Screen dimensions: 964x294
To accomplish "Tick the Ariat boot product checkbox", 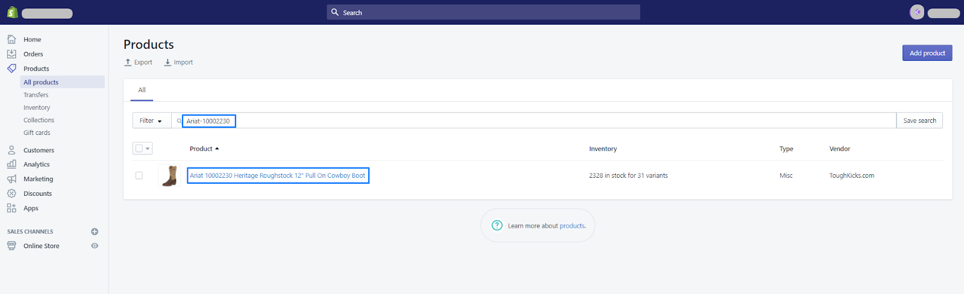I will pyautogui.click(x=139, y=175).
